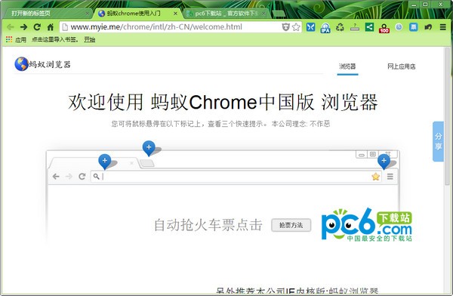Open the browser main menu
The height and width of the screenshot is (296, 453).
(443, 27)
